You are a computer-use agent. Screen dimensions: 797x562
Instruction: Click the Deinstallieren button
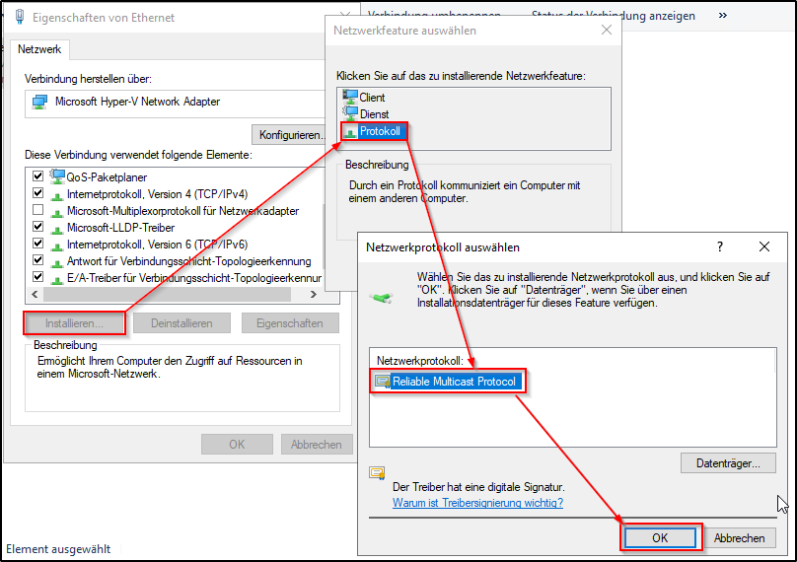(x=181, y=323)
